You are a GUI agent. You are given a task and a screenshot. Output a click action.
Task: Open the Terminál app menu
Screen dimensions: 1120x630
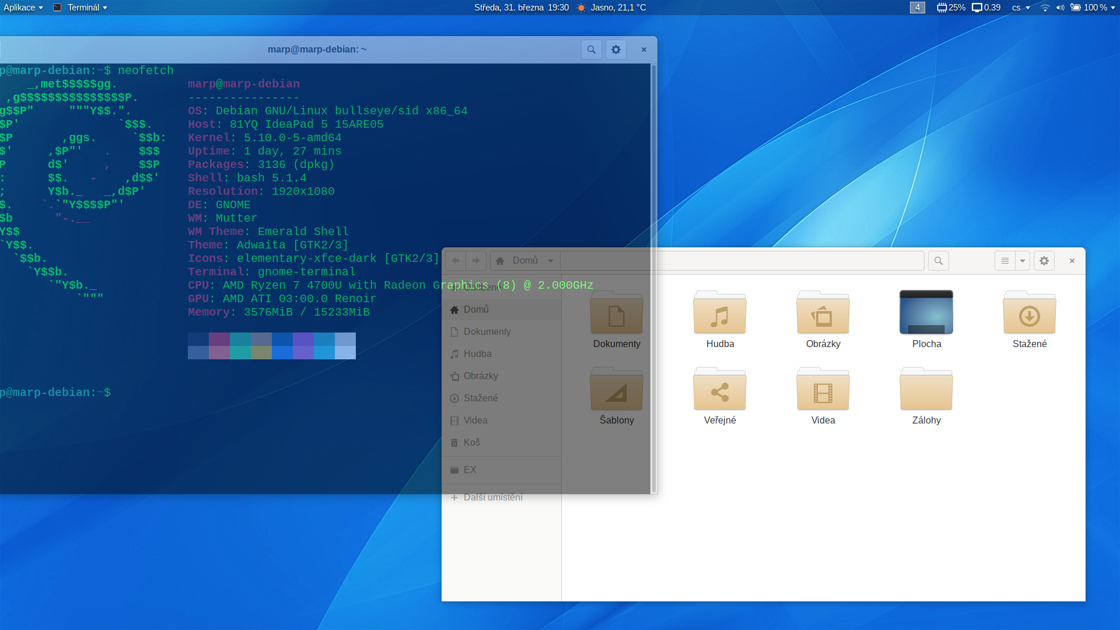80,8
